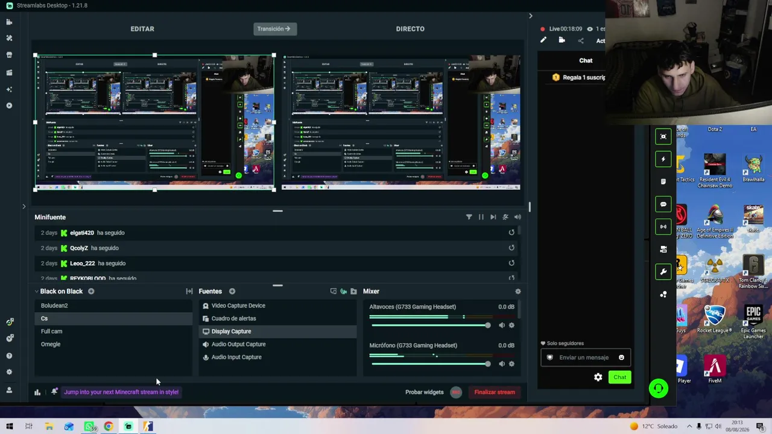Share the stream with the share icon
This screenshot has width=772, height=434.
pyautogui.click(x=581, y=41)
